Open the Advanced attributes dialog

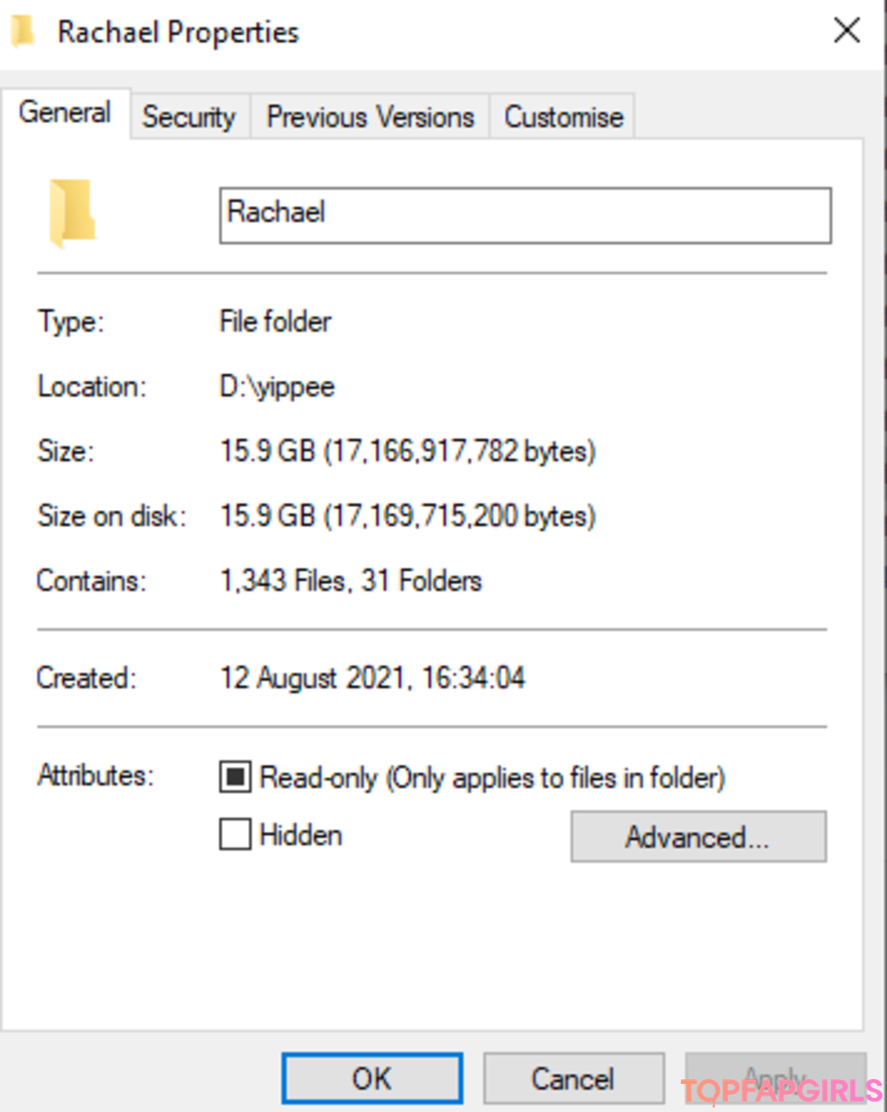pos(699,837)
